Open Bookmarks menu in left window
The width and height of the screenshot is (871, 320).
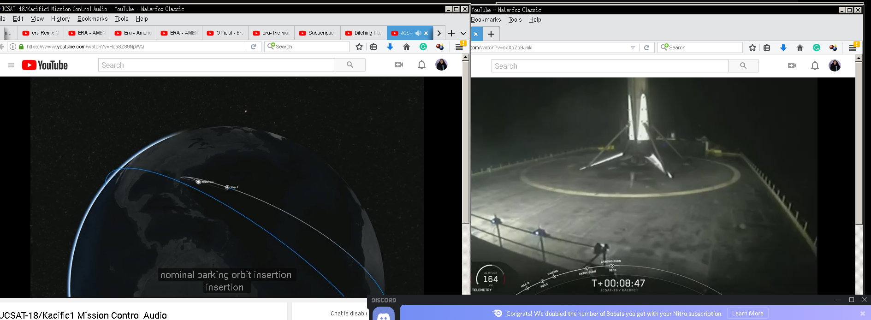click(92, 19)
